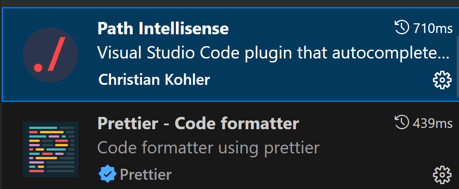Click the 439ms activation time text
Screen dimensions: 459x189
point(433,123)
